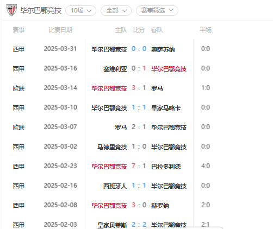273x229 pixels.
Task: Open opponent 奥萨苏纳 team link
Action: (x=163, y=49)
